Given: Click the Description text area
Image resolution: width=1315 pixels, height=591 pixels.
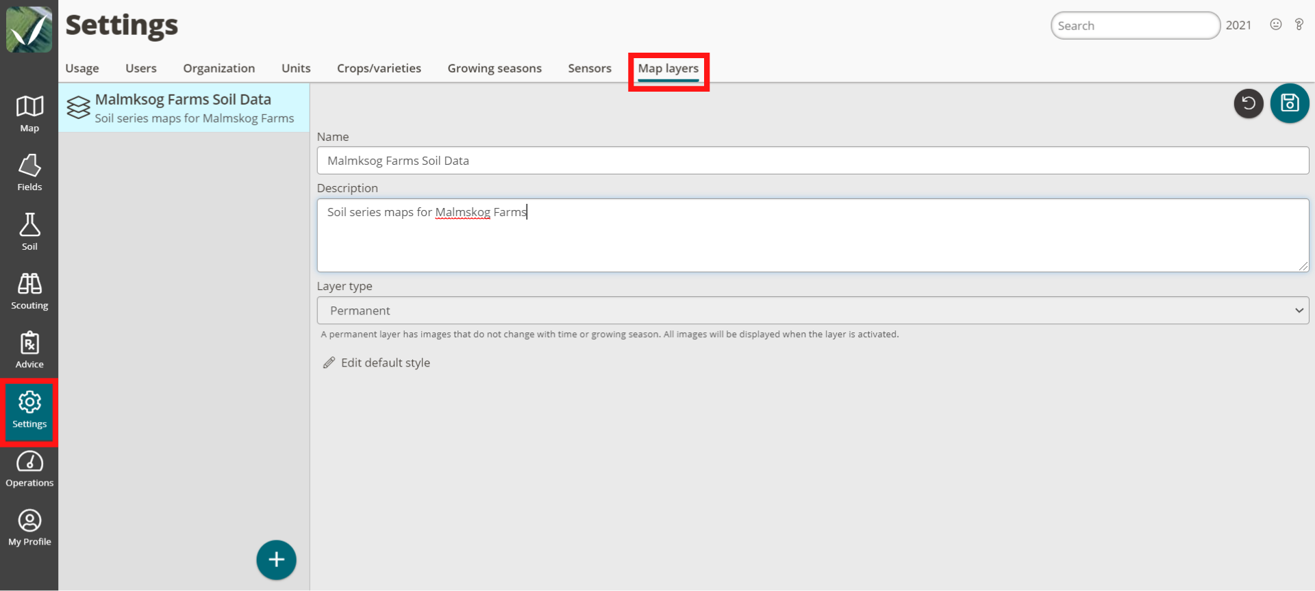Looking at the screenshot, I should (x=813, y=235).
